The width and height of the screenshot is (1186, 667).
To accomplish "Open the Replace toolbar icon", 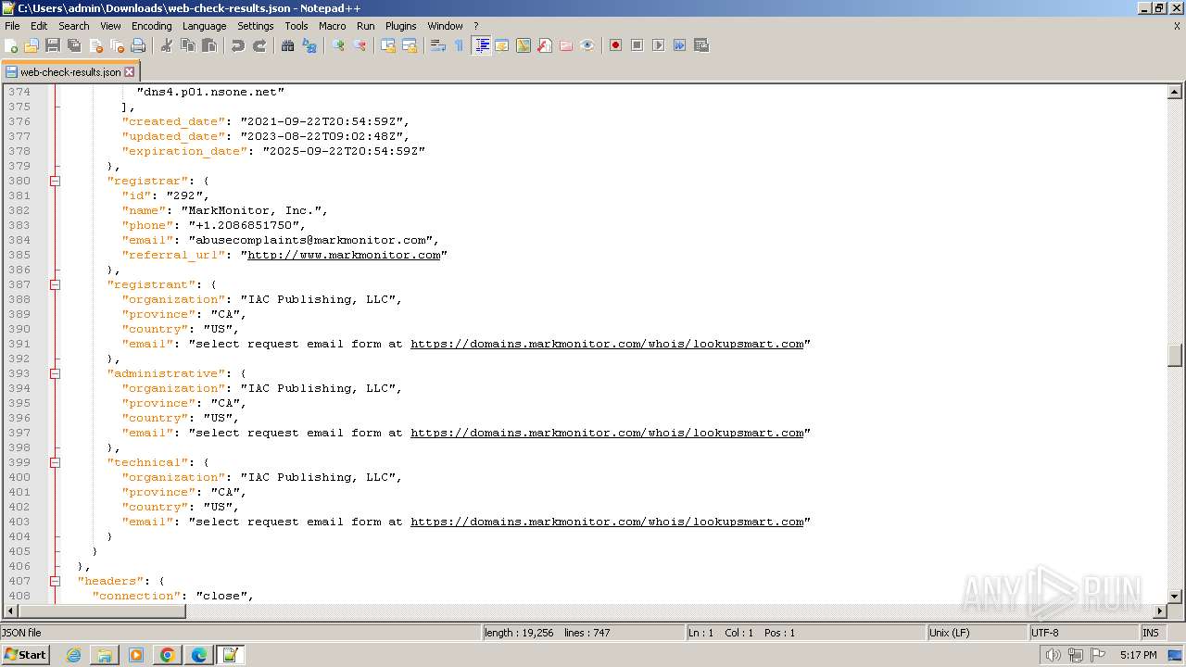I will coord(309,45).
